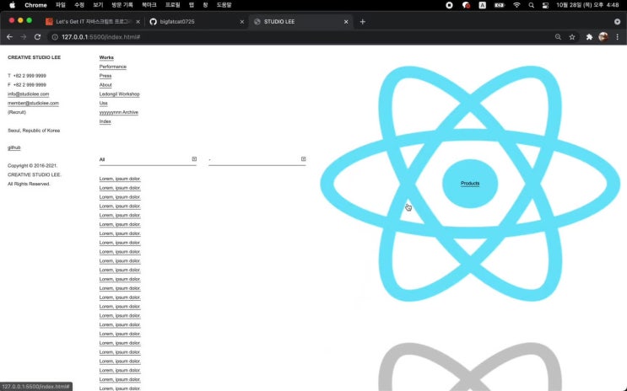The width and height of the screenshot is (627, 391).
Task: Open the zoom magnifier icon in address bar
Action: point(558,37)
